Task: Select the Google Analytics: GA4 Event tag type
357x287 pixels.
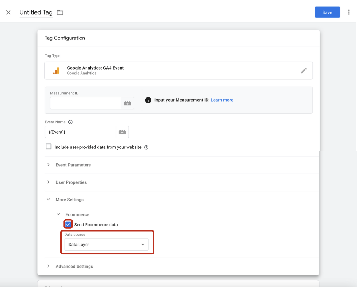Action: click(x=178, y=71)
